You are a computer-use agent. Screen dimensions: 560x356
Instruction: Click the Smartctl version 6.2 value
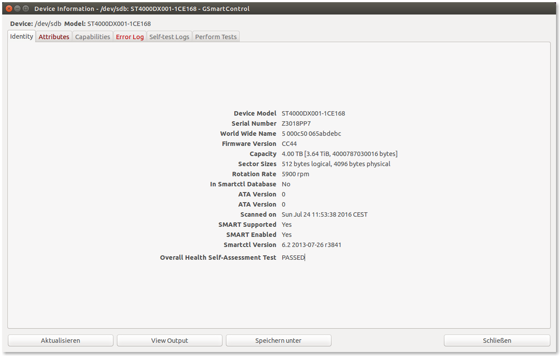coord(311,245)
